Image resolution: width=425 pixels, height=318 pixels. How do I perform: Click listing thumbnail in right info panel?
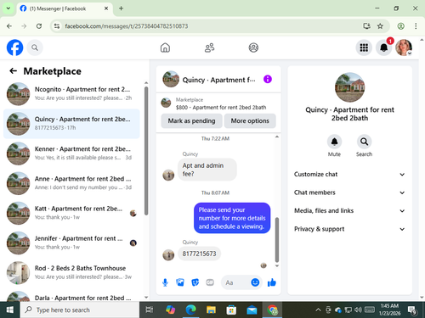[x=349, y=87]
